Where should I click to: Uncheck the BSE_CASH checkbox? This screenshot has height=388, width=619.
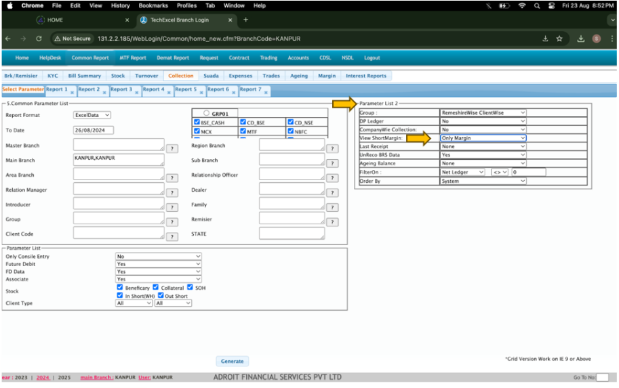(x=197, y=123)
